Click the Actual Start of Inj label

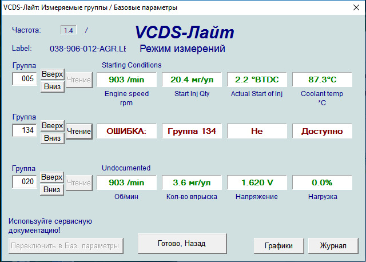pyautogui.click(x=257, y=94)
